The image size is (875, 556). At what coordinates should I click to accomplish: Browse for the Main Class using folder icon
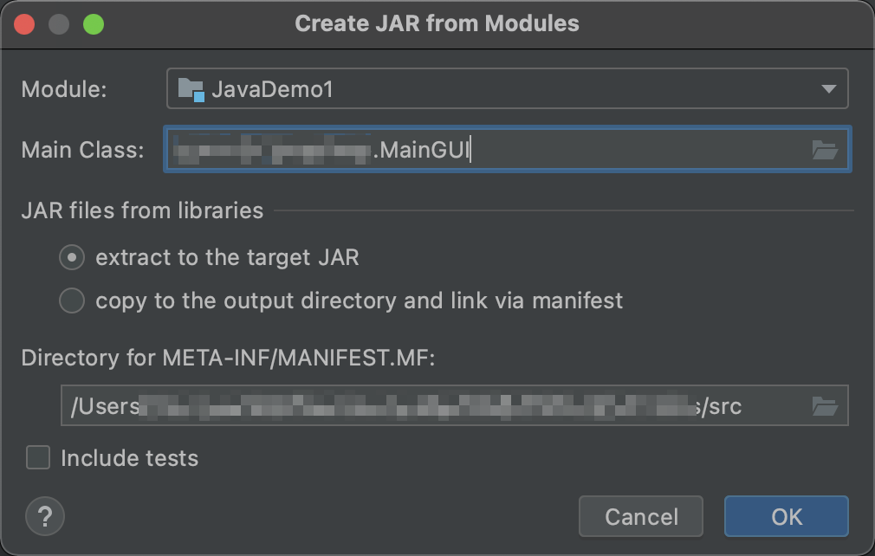point(825,150)
